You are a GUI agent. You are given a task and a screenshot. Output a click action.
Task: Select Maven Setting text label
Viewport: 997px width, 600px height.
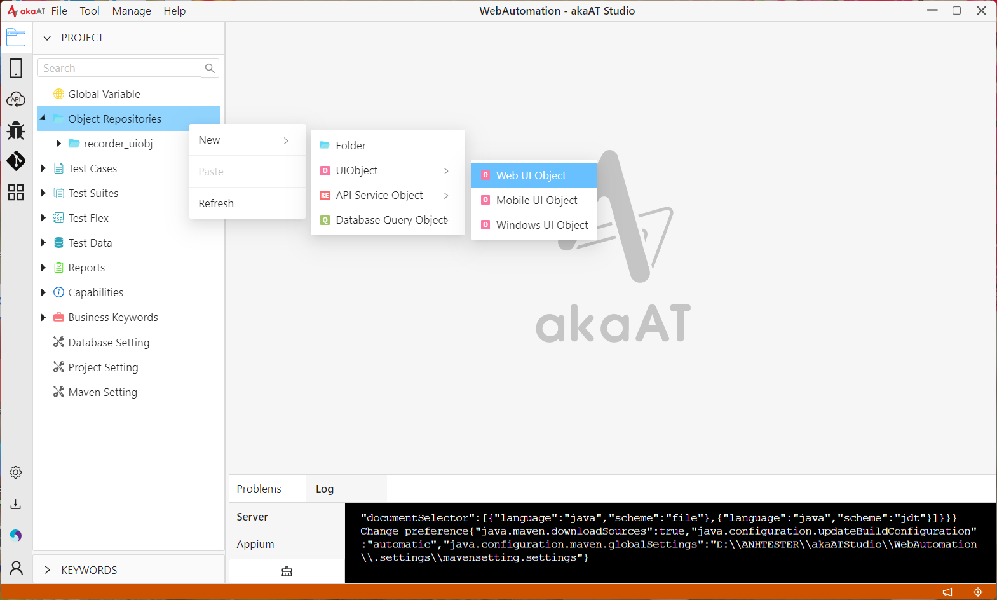(103, 392)
